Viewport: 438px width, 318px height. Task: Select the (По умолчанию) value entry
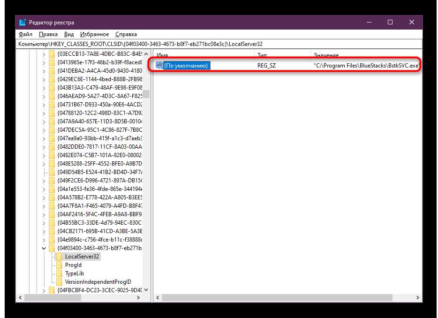pos(186,66)
